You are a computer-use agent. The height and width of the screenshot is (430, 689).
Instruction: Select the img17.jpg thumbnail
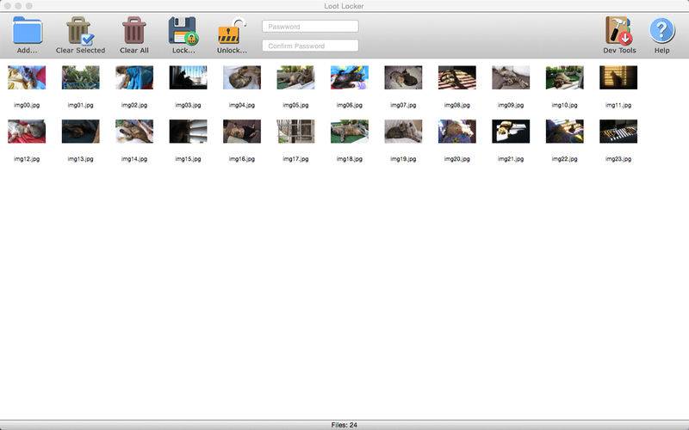click(x=295, y=132)
